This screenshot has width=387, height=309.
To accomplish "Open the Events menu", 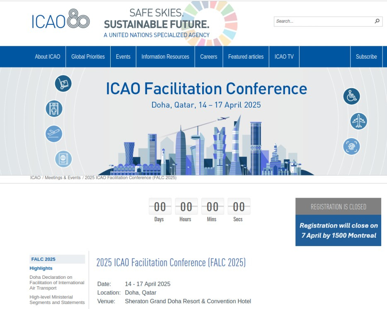I will pos(123,57).
